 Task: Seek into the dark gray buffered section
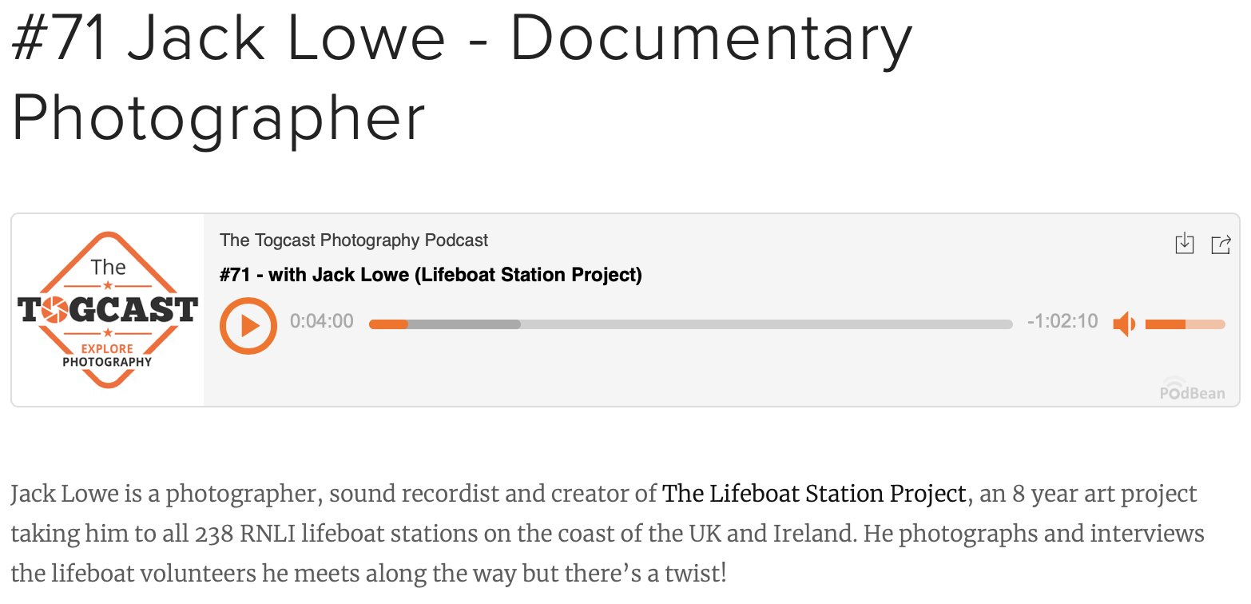pos(464,324)
